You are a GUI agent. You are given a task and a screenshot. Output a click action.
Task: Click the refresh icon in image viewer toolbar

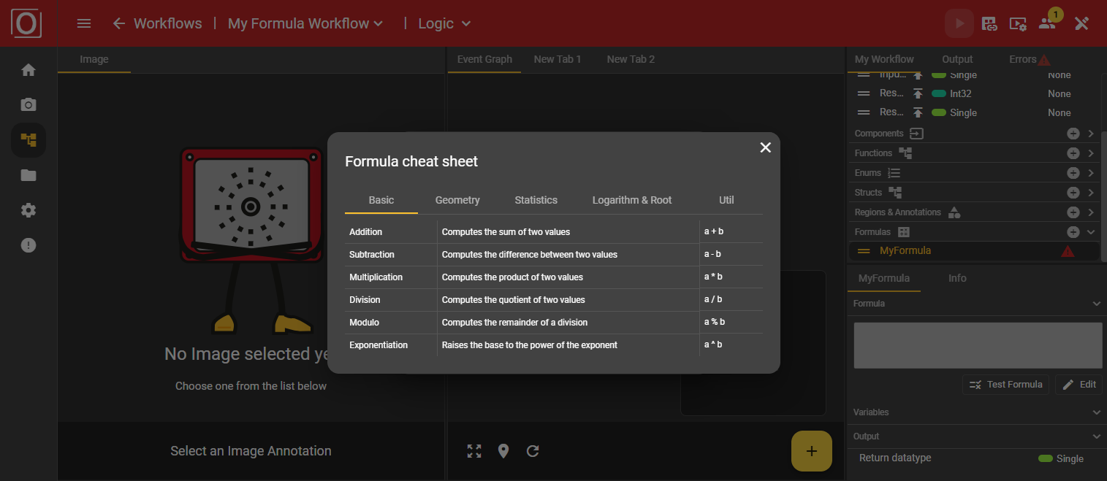[533, 451]
